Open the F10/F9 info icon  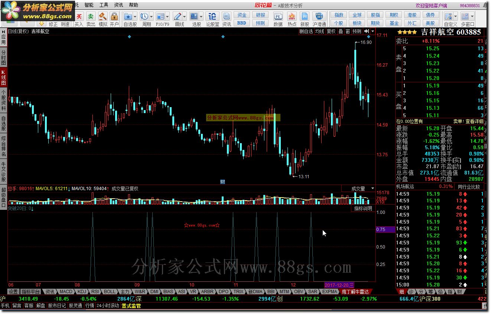160,16
